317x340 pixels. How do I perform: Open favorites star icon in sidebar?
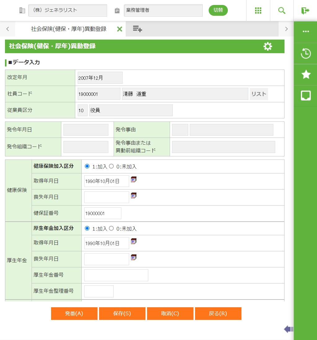[306, 74]
